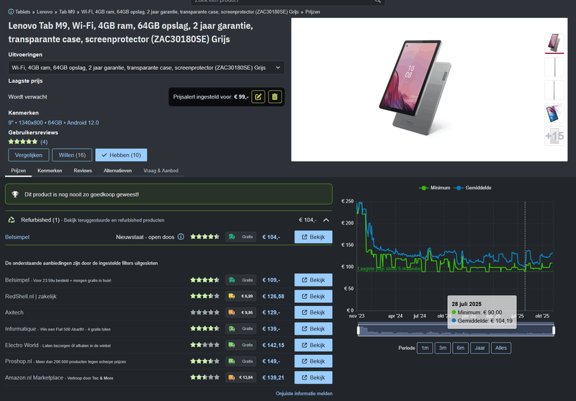The height and width of the screenshot is (401, 576).
Task: Open the Uitvoeringen variant dropdown
Action: click(x=146, y=68)
